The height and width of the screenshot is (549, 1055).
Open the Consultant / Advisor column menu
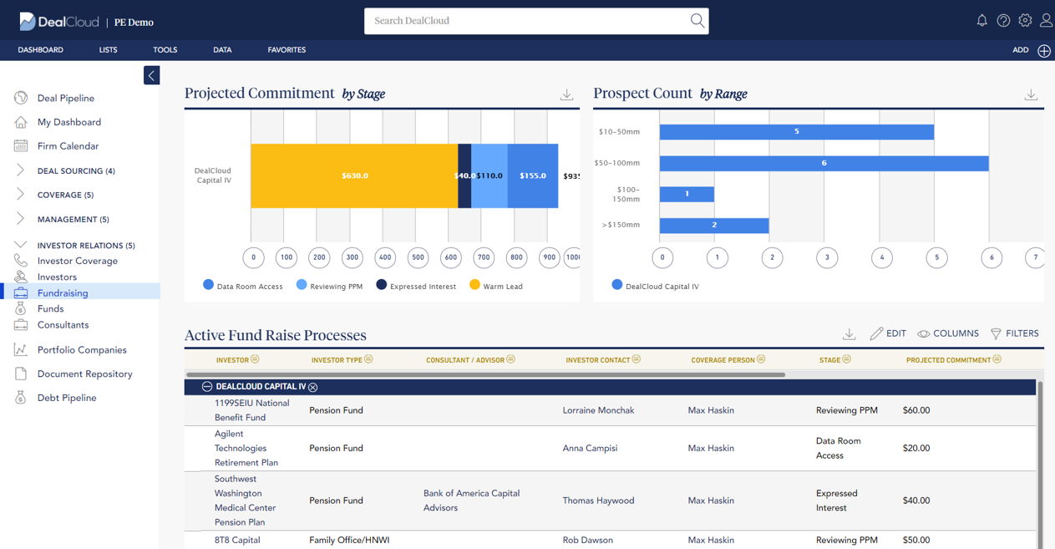click(x=511, y=359)
